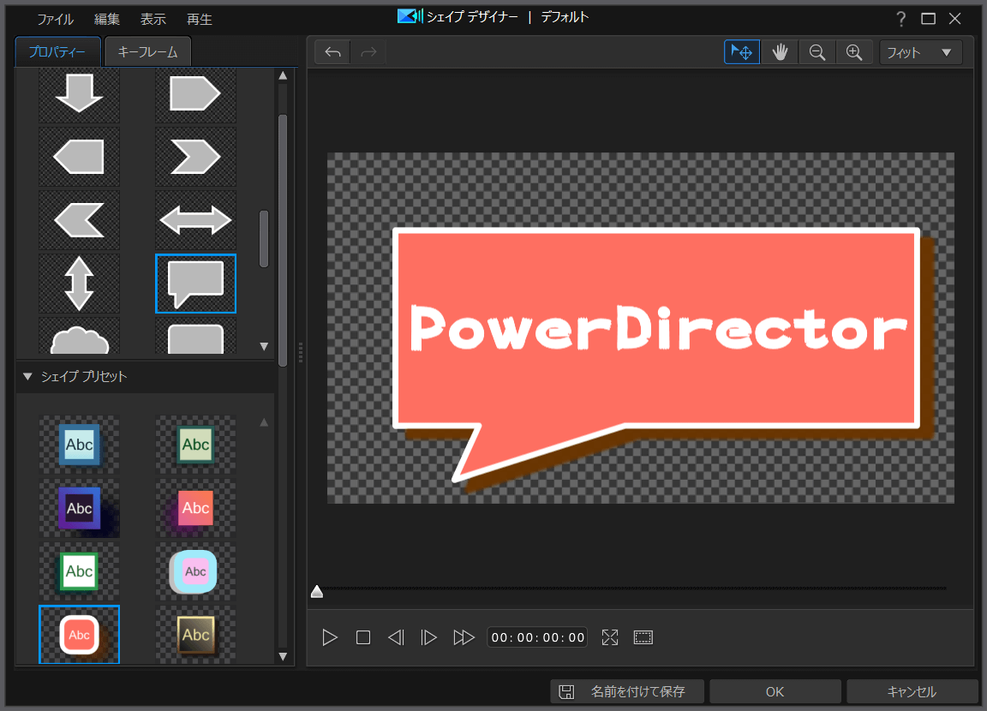Click the shape list scrollbar thumb

click(x=265, y=238)
